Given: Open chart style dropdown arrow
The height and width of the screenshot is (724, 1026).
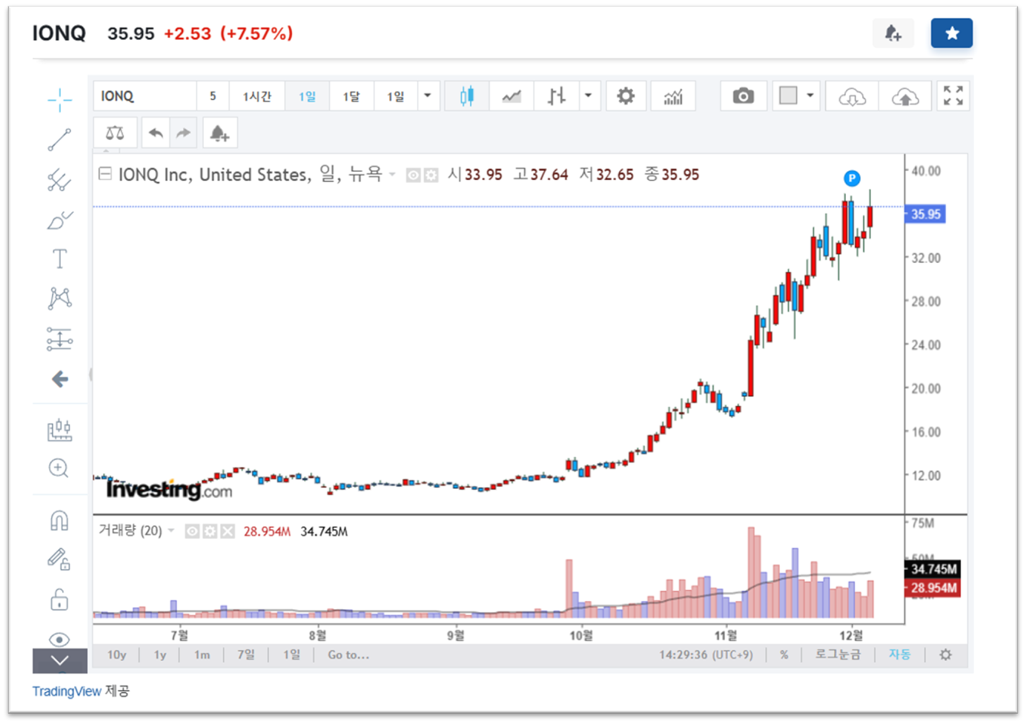Looking at the screenshot, I should [589, 96].
